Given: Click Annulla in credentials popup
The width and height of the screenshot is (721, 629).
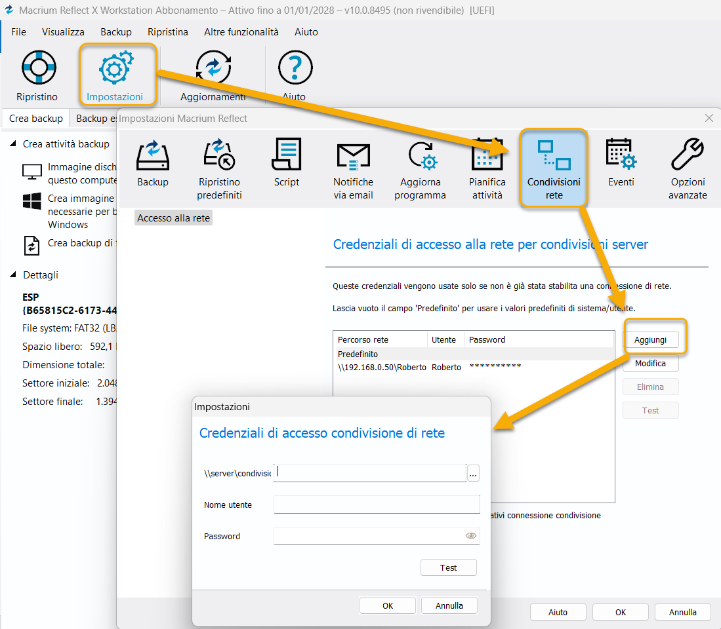Looking at the screenshot, I should 449,605.
